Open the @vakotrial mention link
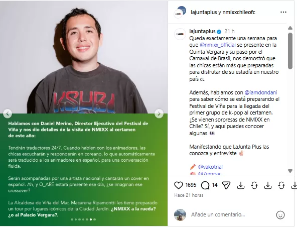The height and width of the screenshot is (228, 297). (x=210, y=167)
